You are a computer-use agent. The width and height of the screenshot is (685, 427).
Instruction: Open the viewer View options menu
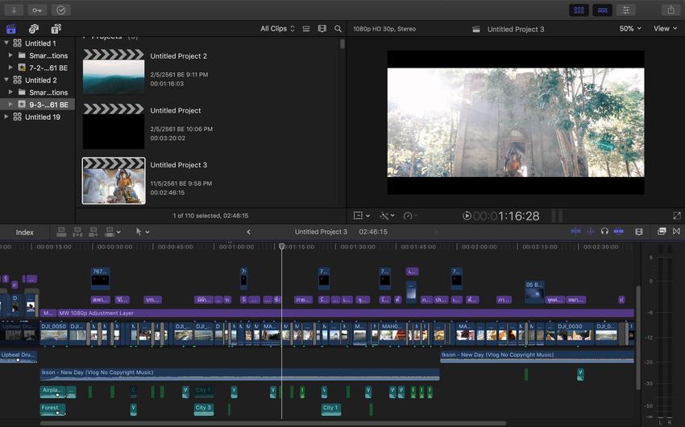[x=665, y=28]
